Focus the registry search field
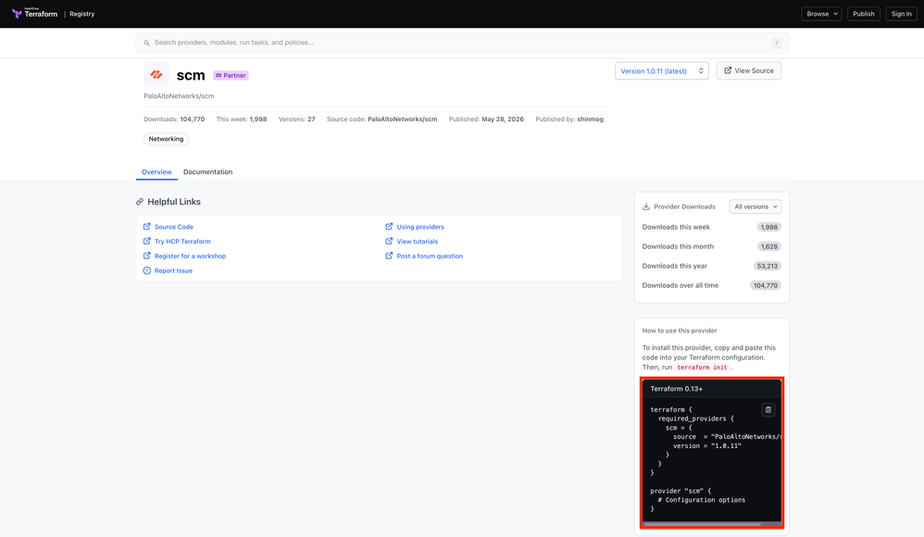Screen dimensions: 924x537 point(462,43)
